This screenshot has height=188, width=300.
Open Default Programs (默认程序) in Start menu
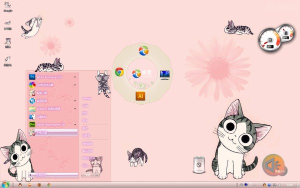[87, 151]
